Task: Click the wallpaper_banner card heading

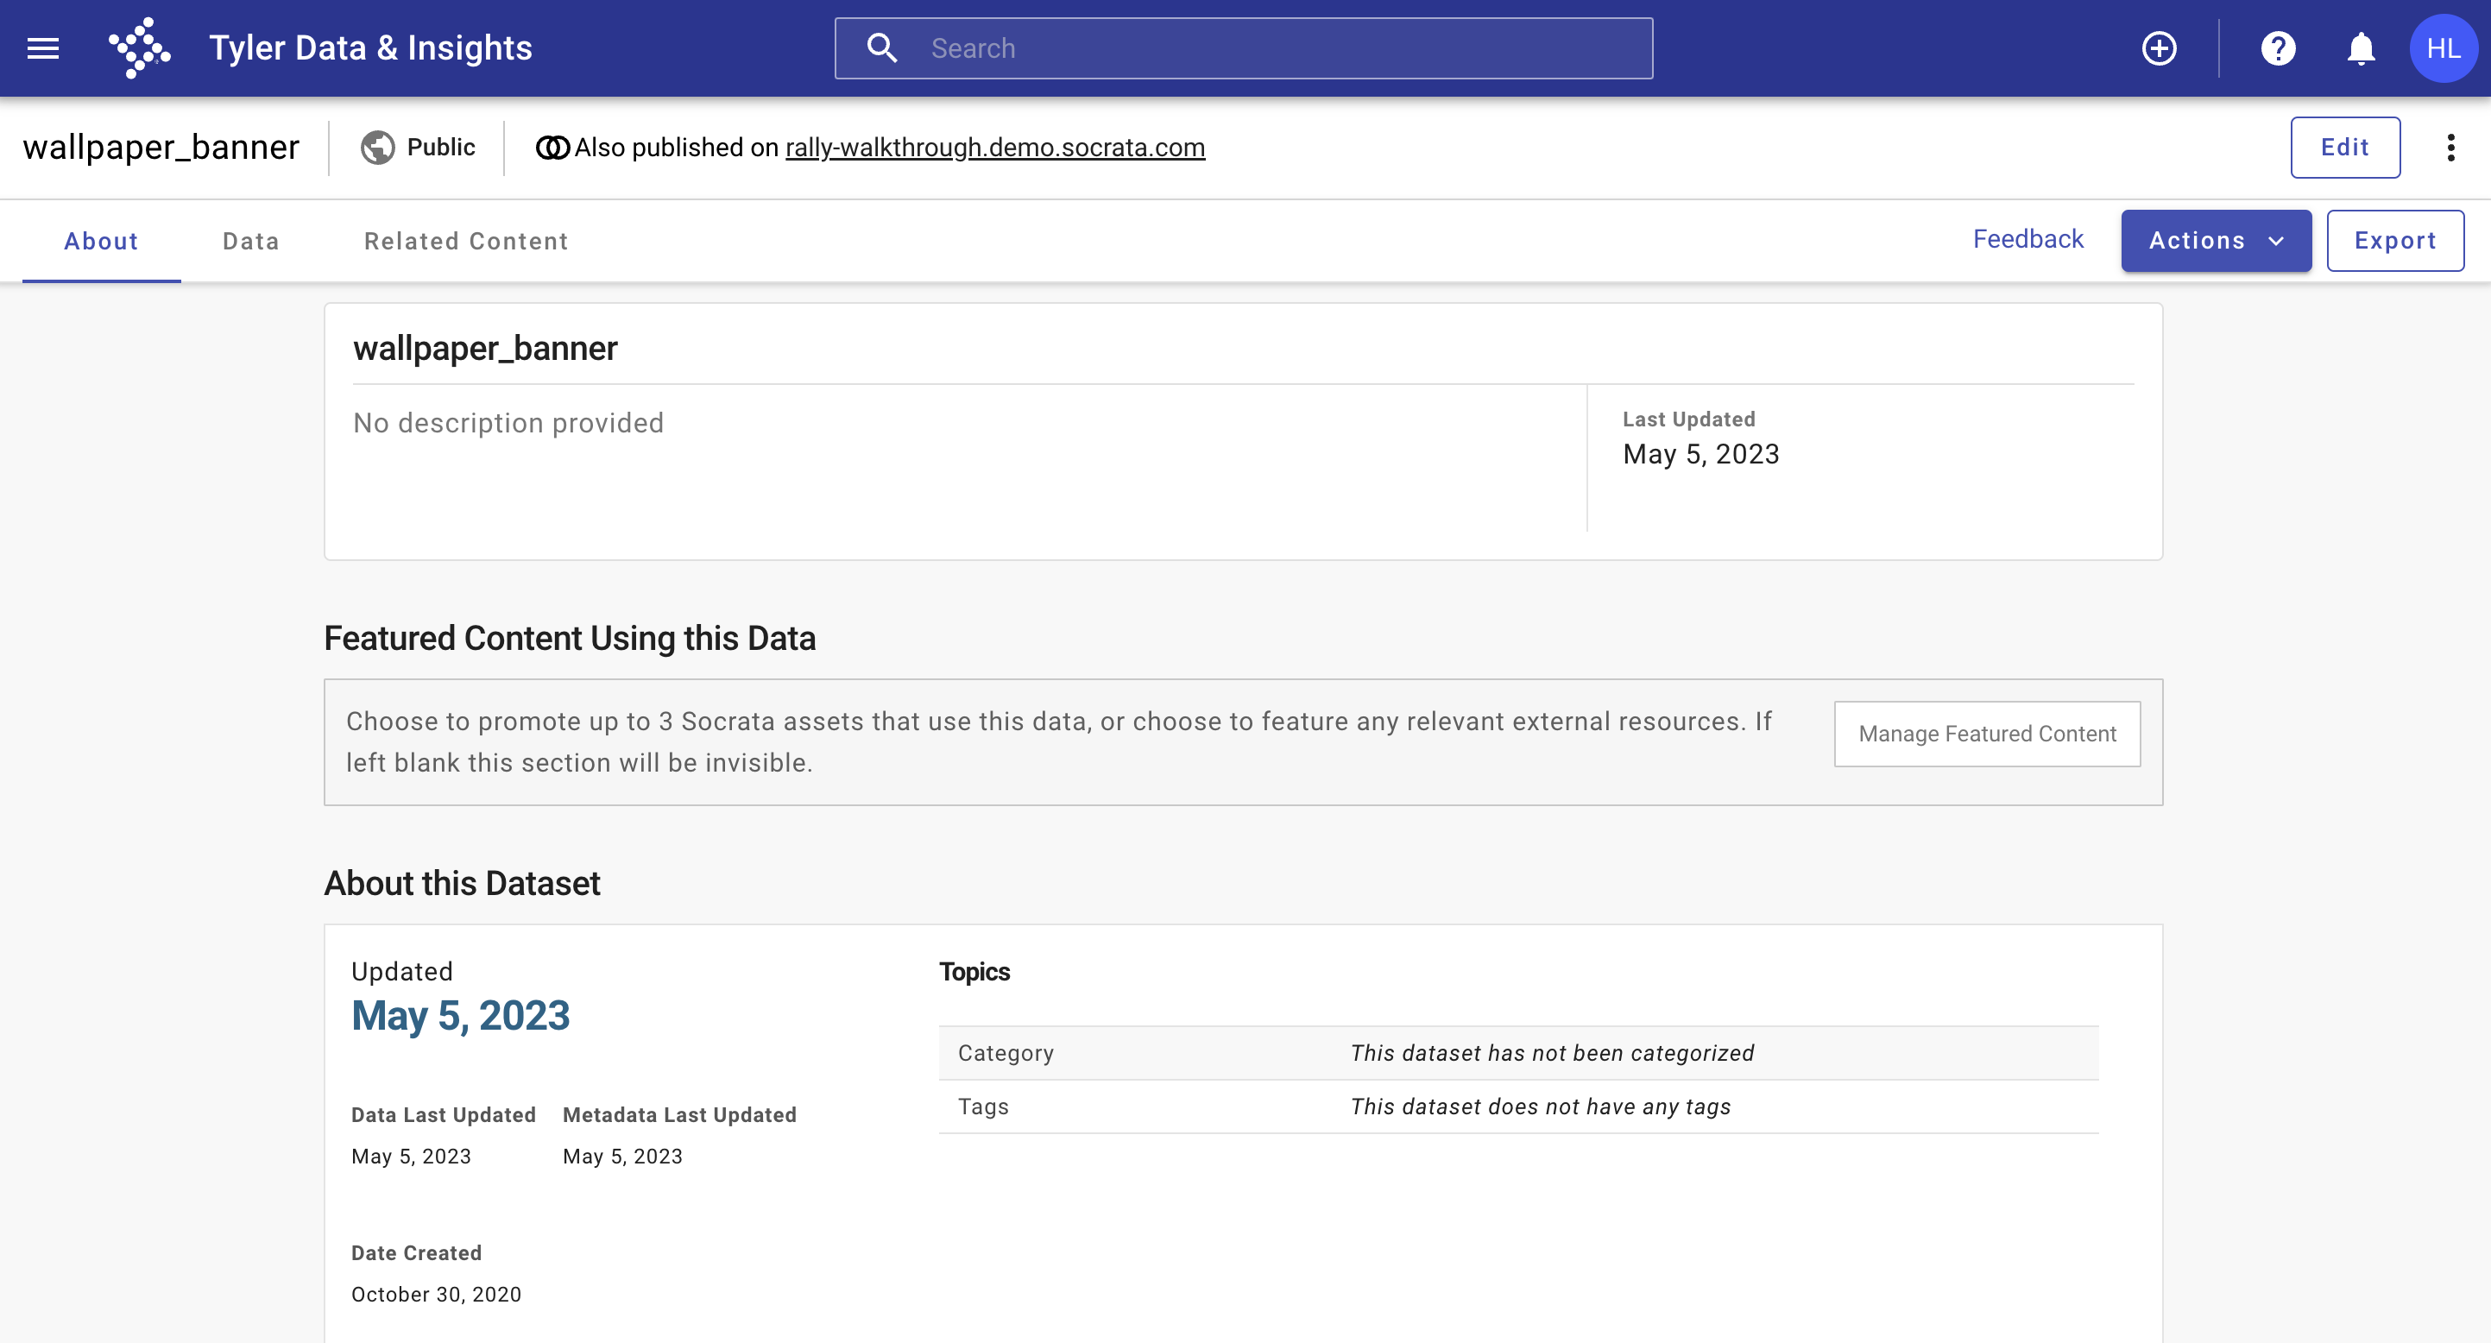Action: [x=484, y=348]
